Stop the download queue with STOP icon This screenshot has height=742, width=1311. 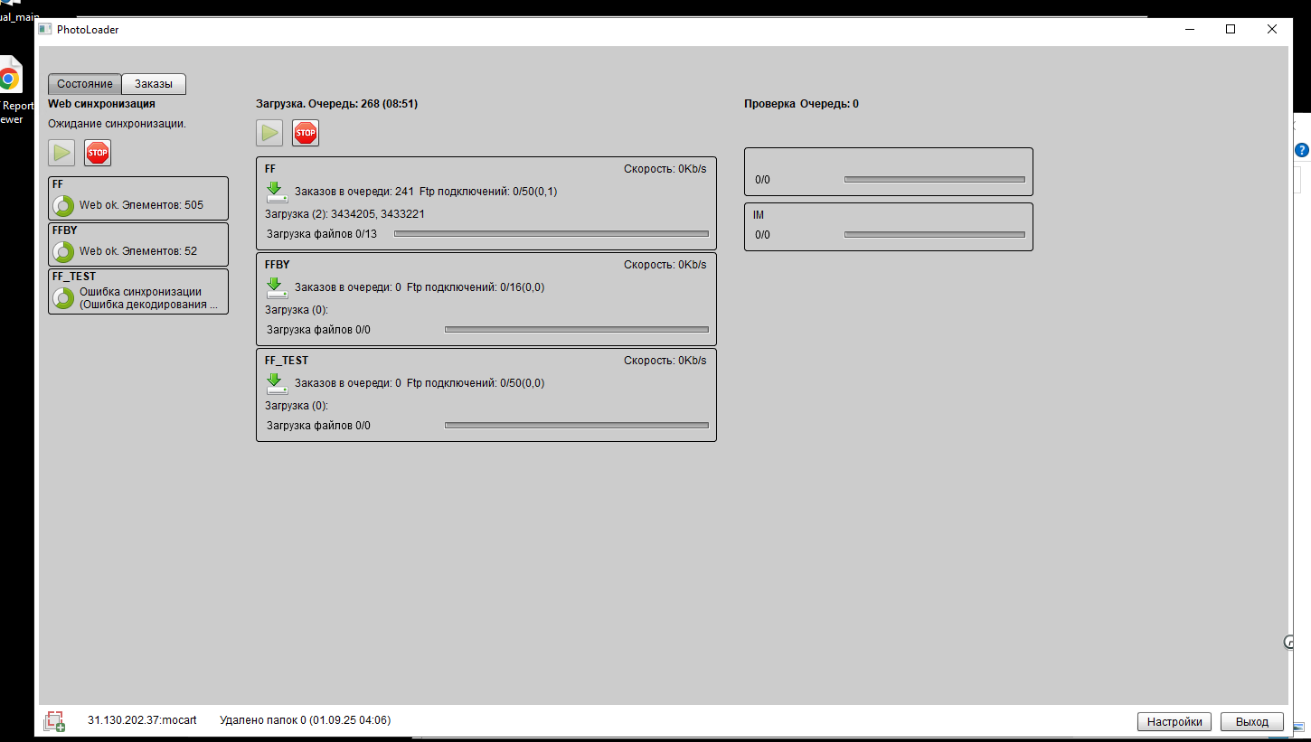pos(306,133)
